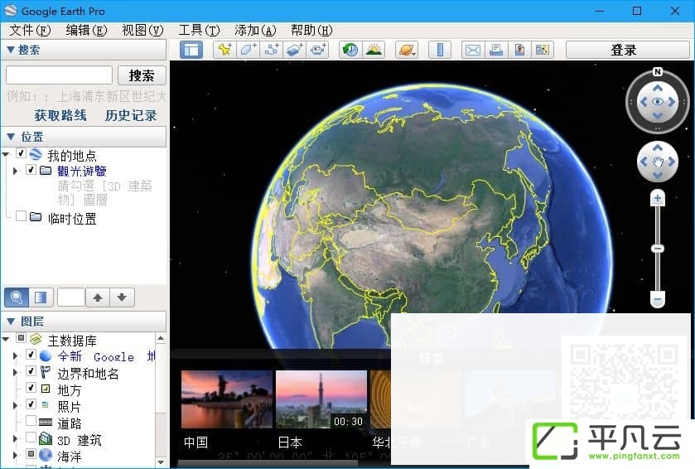Collapse the 搜索 panel triangle
Image resolution: width=695 pixels, height=469 pixels.
tap(11, 50)
